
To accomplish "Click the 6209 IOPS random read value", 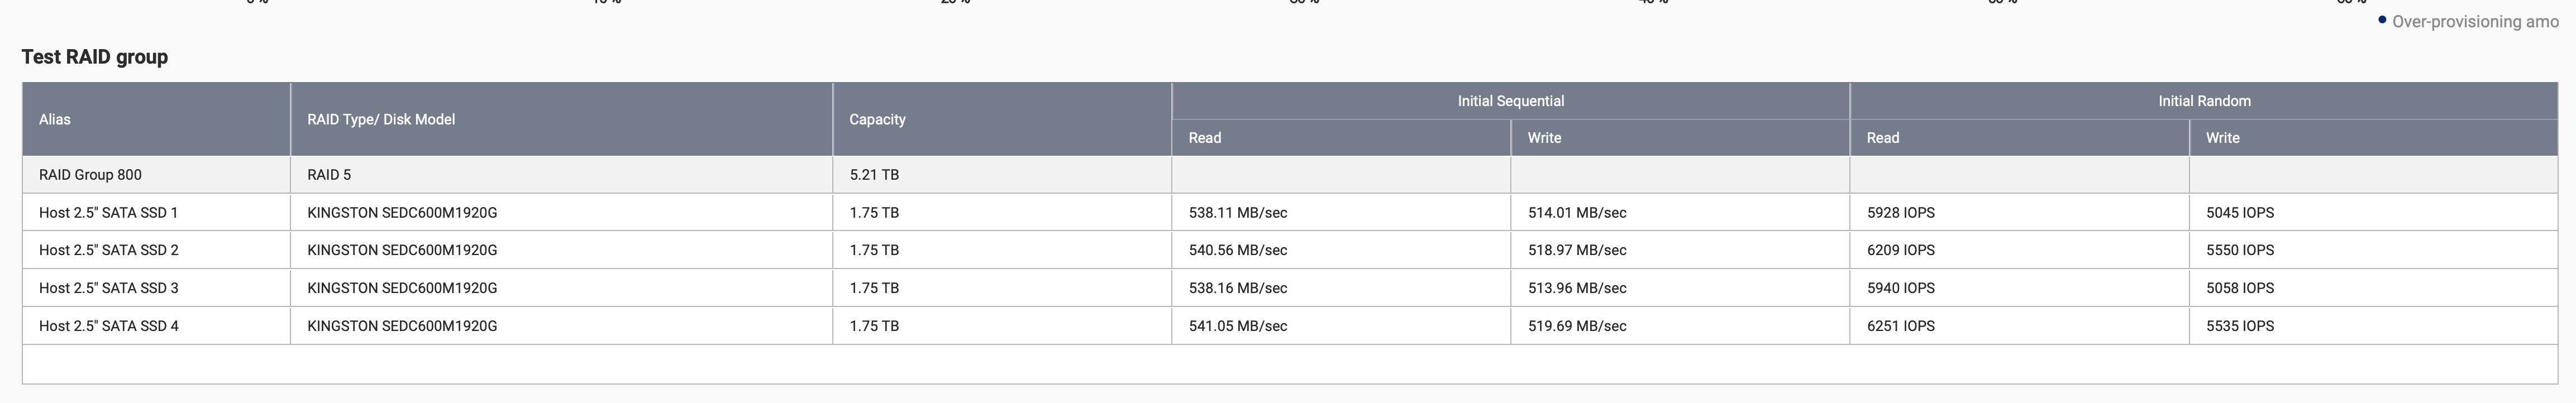I will [1900, 250].
